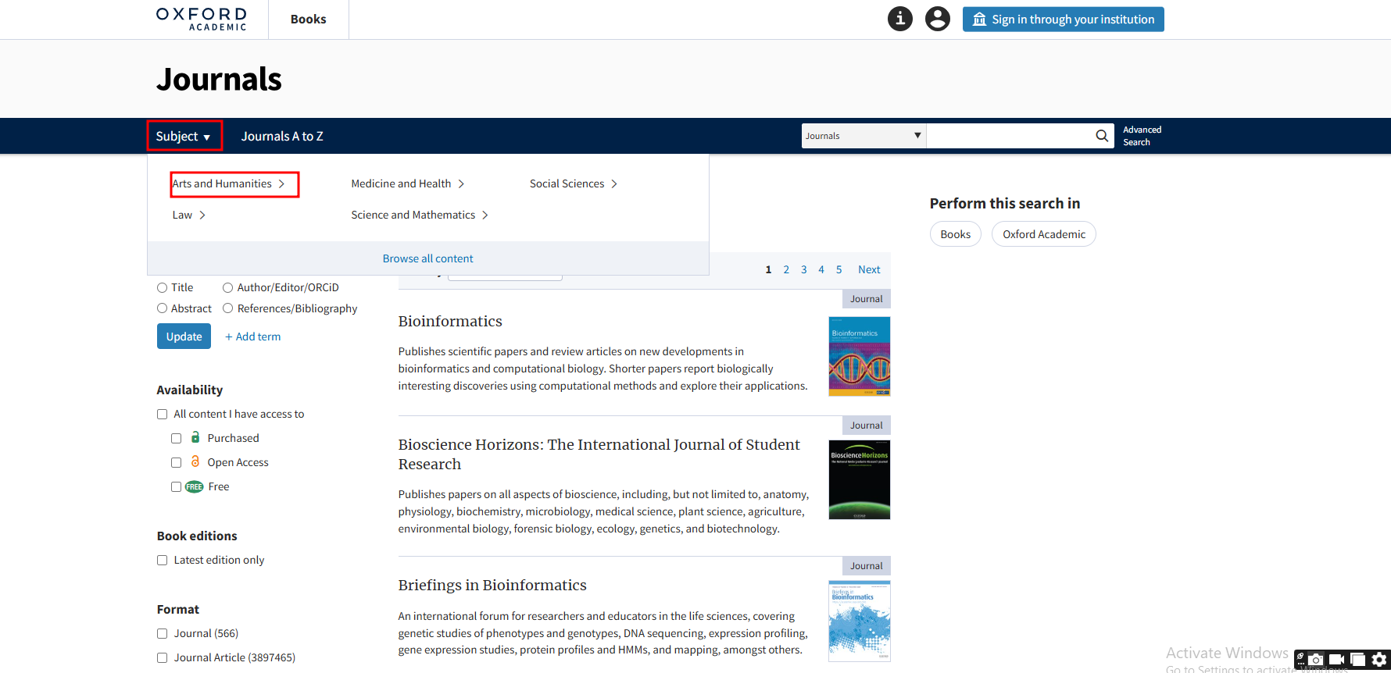Open the Bioinformatics journal cover thumbnail
This screenshot has width=1391, height=673.
859,357
